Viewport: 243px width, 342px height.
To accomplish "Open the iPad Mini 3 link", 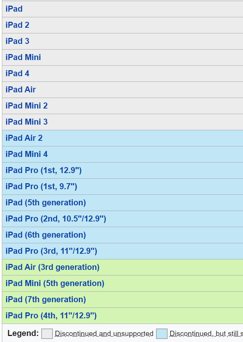I will click(27, 122).
